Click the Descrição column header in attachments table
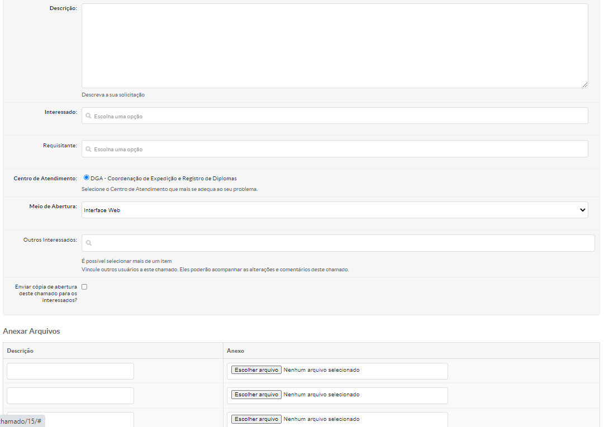Viewport: 604px width, 427px height. coord(20,351)
